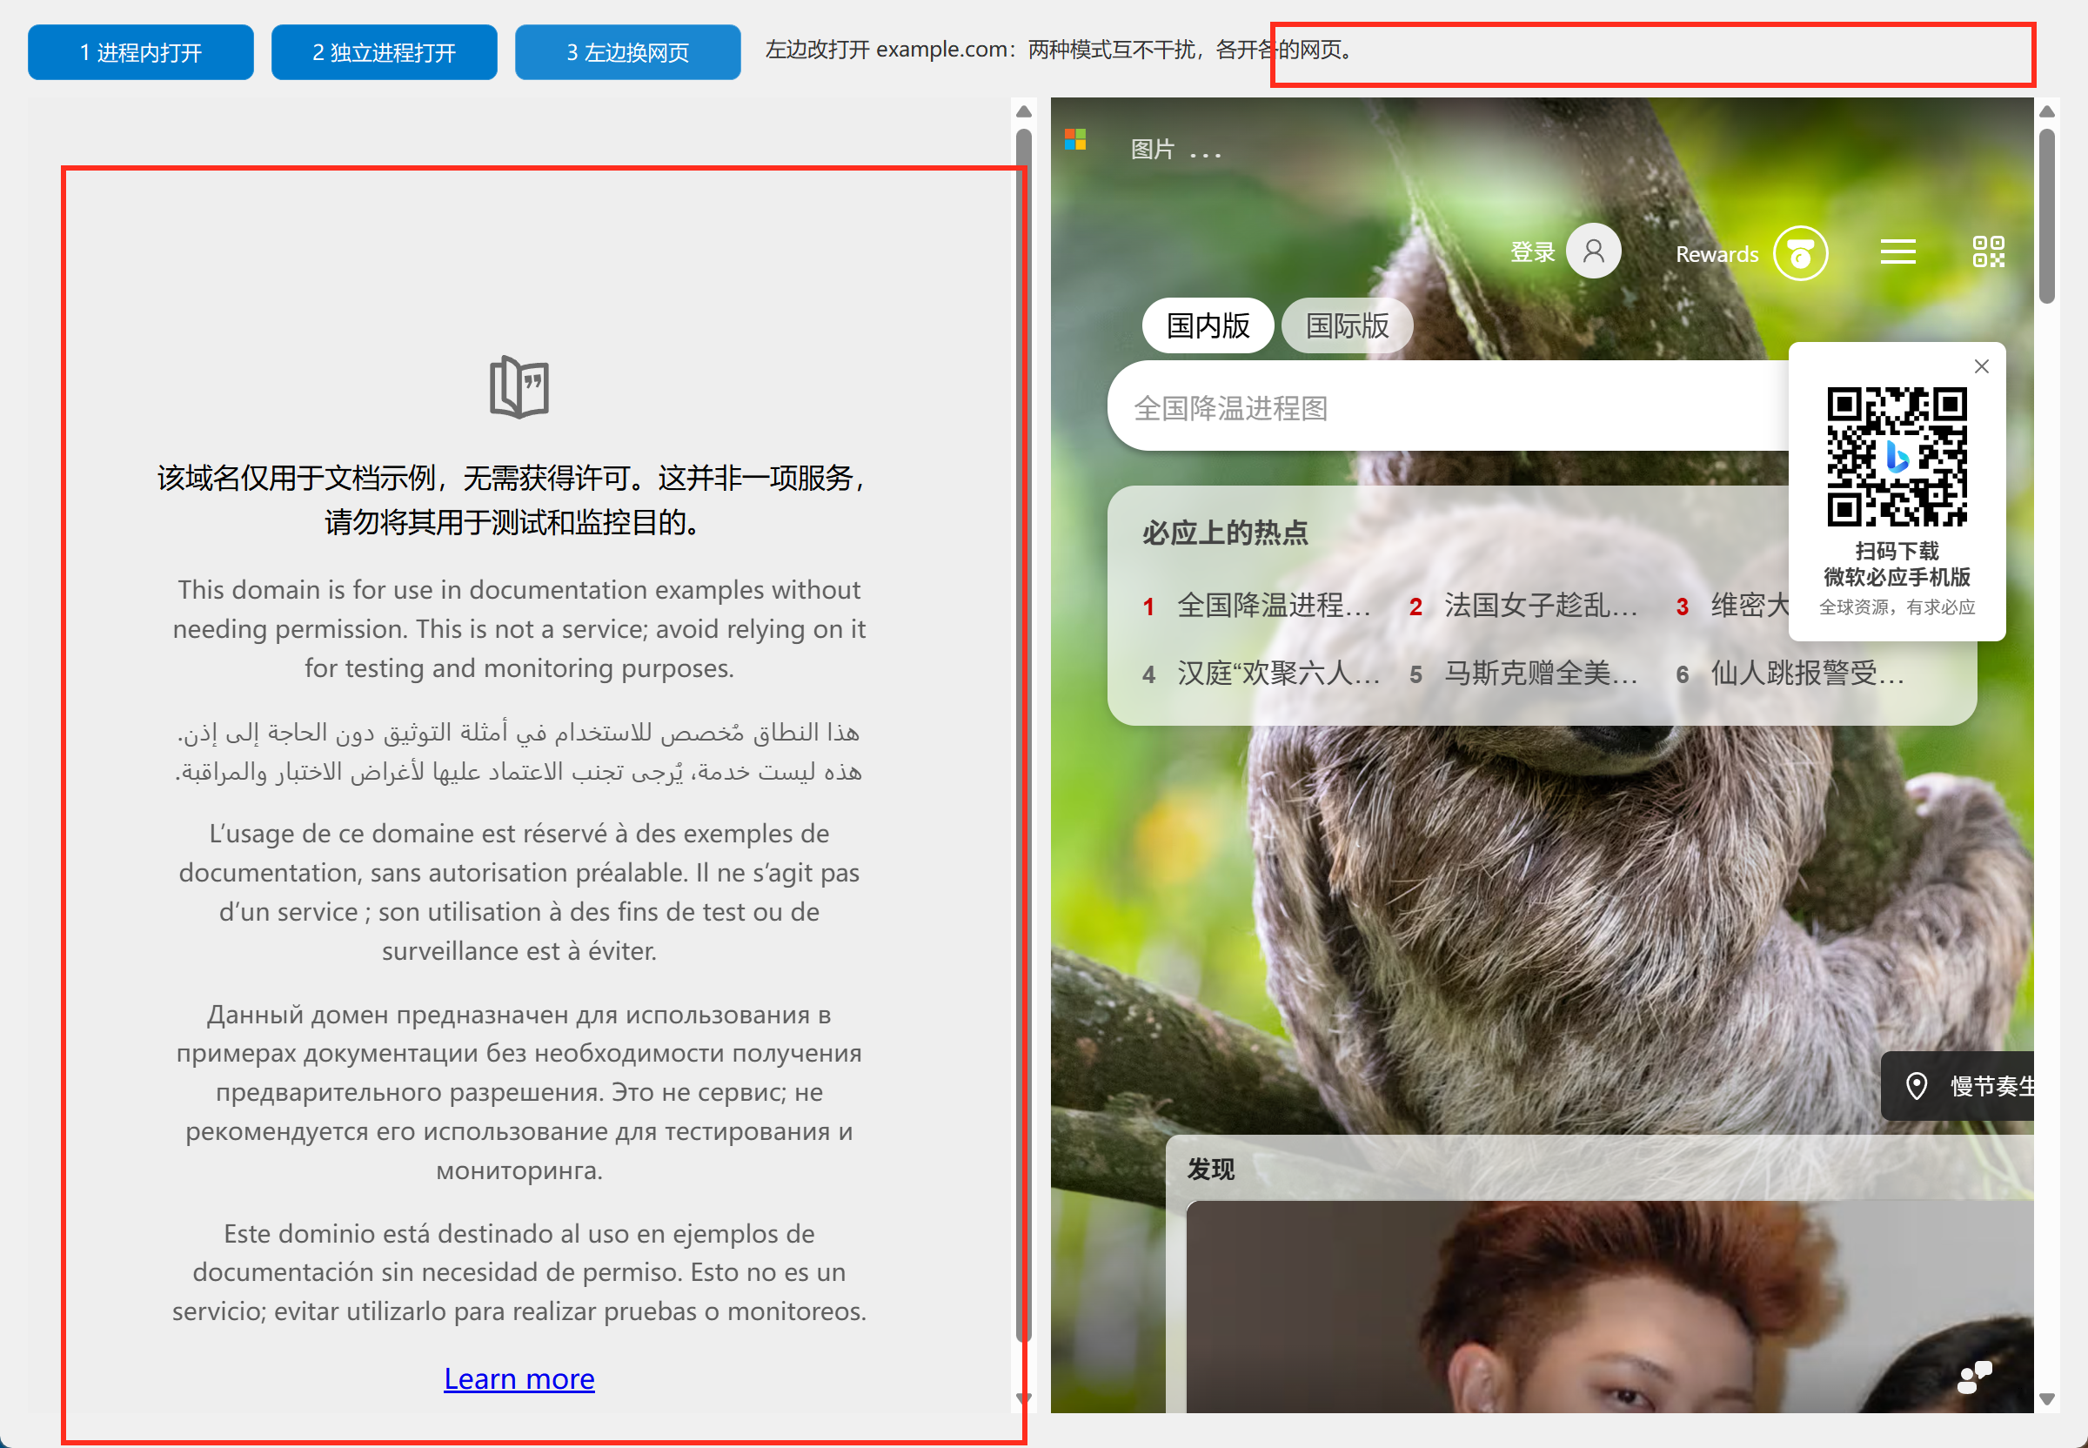Click the left pane scrollbar up arrow
Image resolution: width=2088 pixels, height=1448 pixels.
coord(1023,111)
